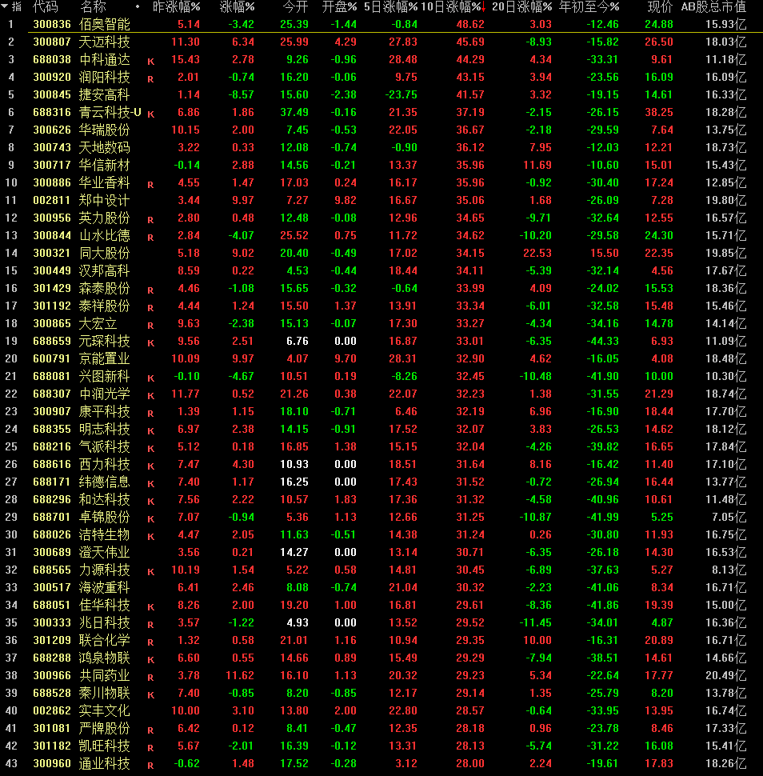Click the R marker next to 森泰股份

point(151,290)
